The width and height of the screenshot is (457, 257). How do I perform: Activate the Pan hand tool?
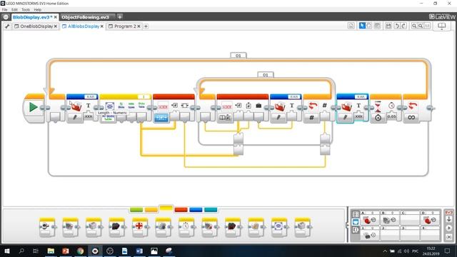pyautogui.click(x=369, y=26)
